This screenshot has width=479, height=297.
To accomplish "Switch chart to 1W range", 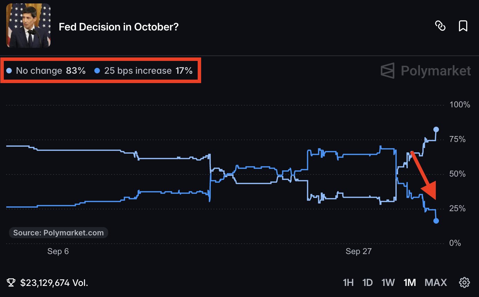I will (388, 282).
